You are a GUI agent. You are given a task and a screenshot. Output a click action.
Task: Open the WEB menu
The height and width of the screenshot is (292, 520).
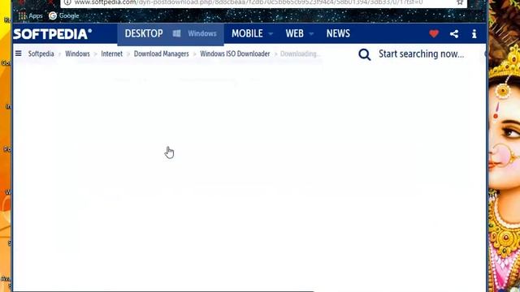pyautogui.click(x=294, y=33)
